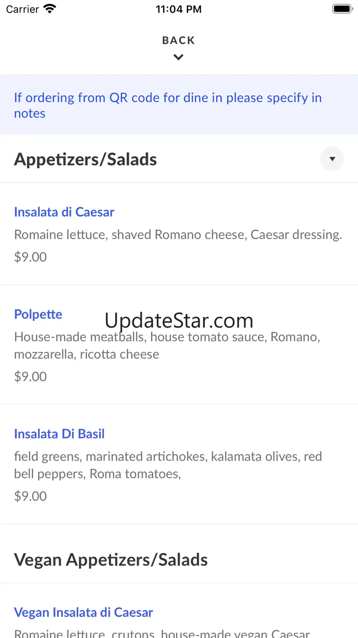Screen dimensions: 358x638
Task: Expand the Appetizers/Salads dropdown arrow
Action: pos(332,159)
